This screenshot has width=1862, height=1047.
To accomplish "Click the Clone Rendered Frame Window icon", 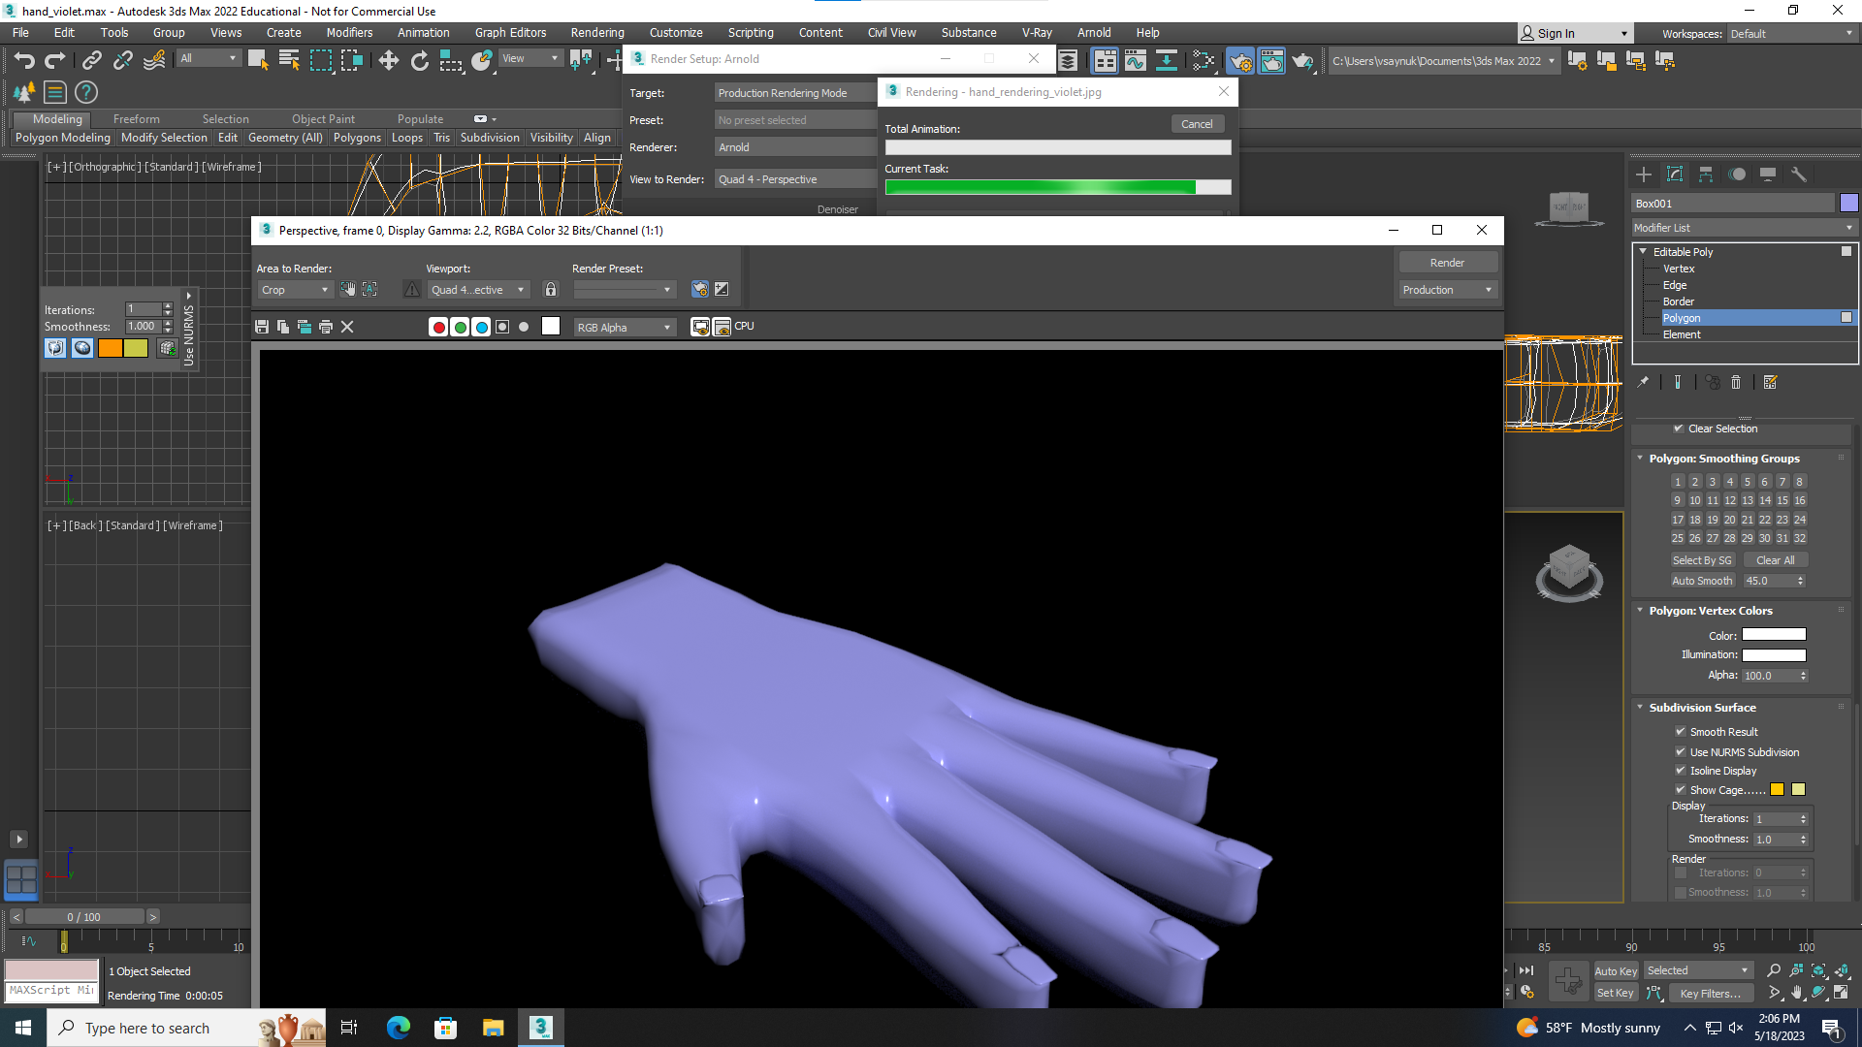I will click(305, 327).
